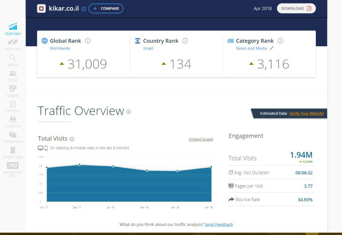342x235 pixels.
Task: Click the Global Rank info icon
Action: tap(88, 41)
